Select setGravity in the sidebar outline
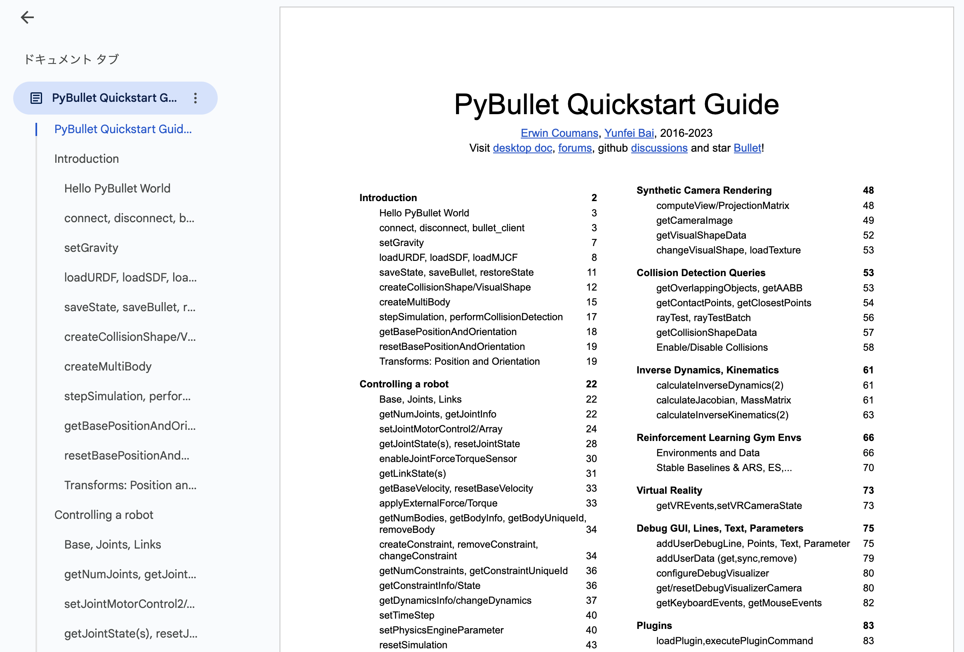 pos(91,247)
